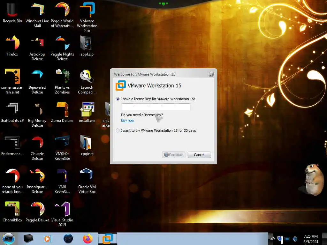Select the appl.zip file icon
327x245 pixels.
click(x=87, y=46)
